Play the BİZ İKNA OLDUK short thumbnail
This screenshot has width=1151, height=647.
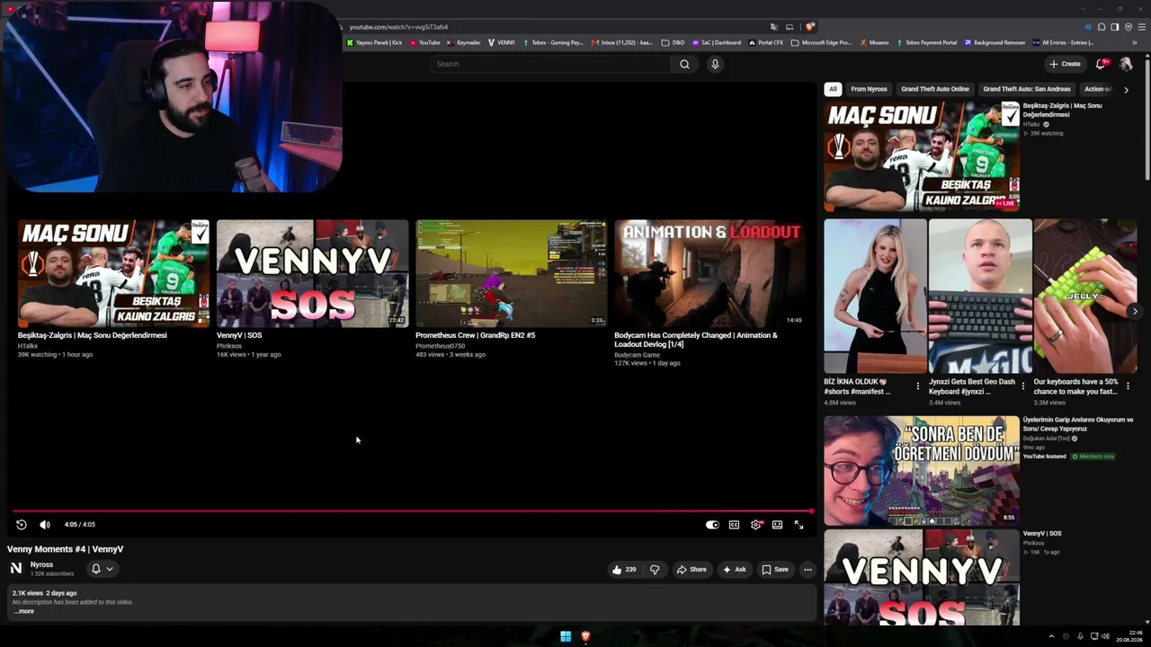(875, 296)
